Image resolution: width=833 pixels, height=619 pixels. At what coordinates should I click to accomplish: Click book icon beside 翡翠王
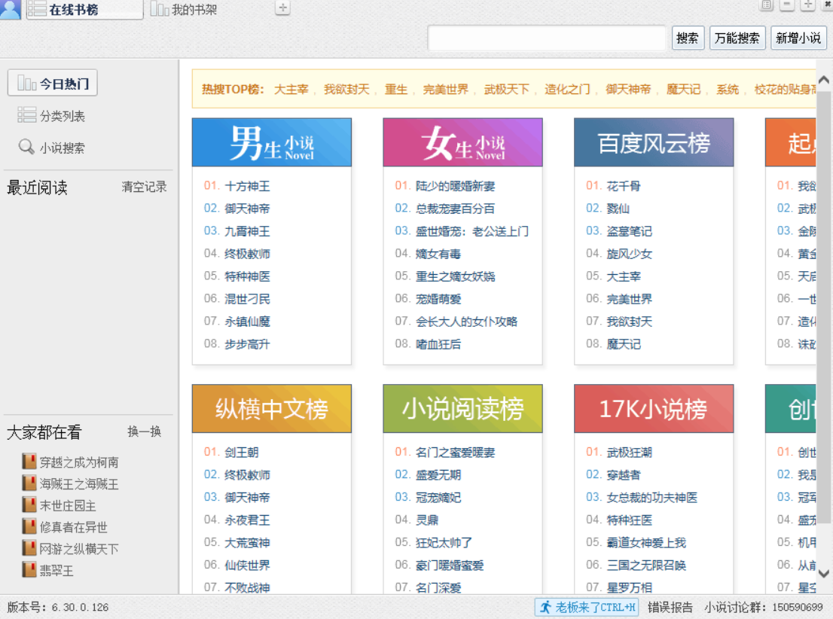(x=29, y=570)
